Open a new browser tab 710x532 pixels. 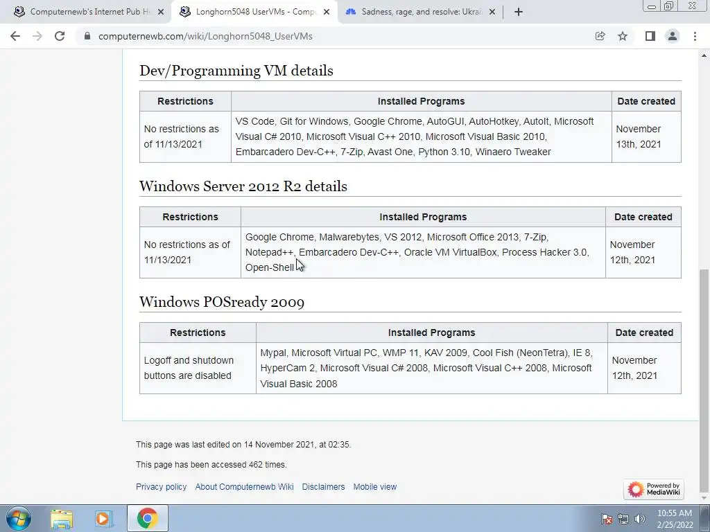click(519, 12)
